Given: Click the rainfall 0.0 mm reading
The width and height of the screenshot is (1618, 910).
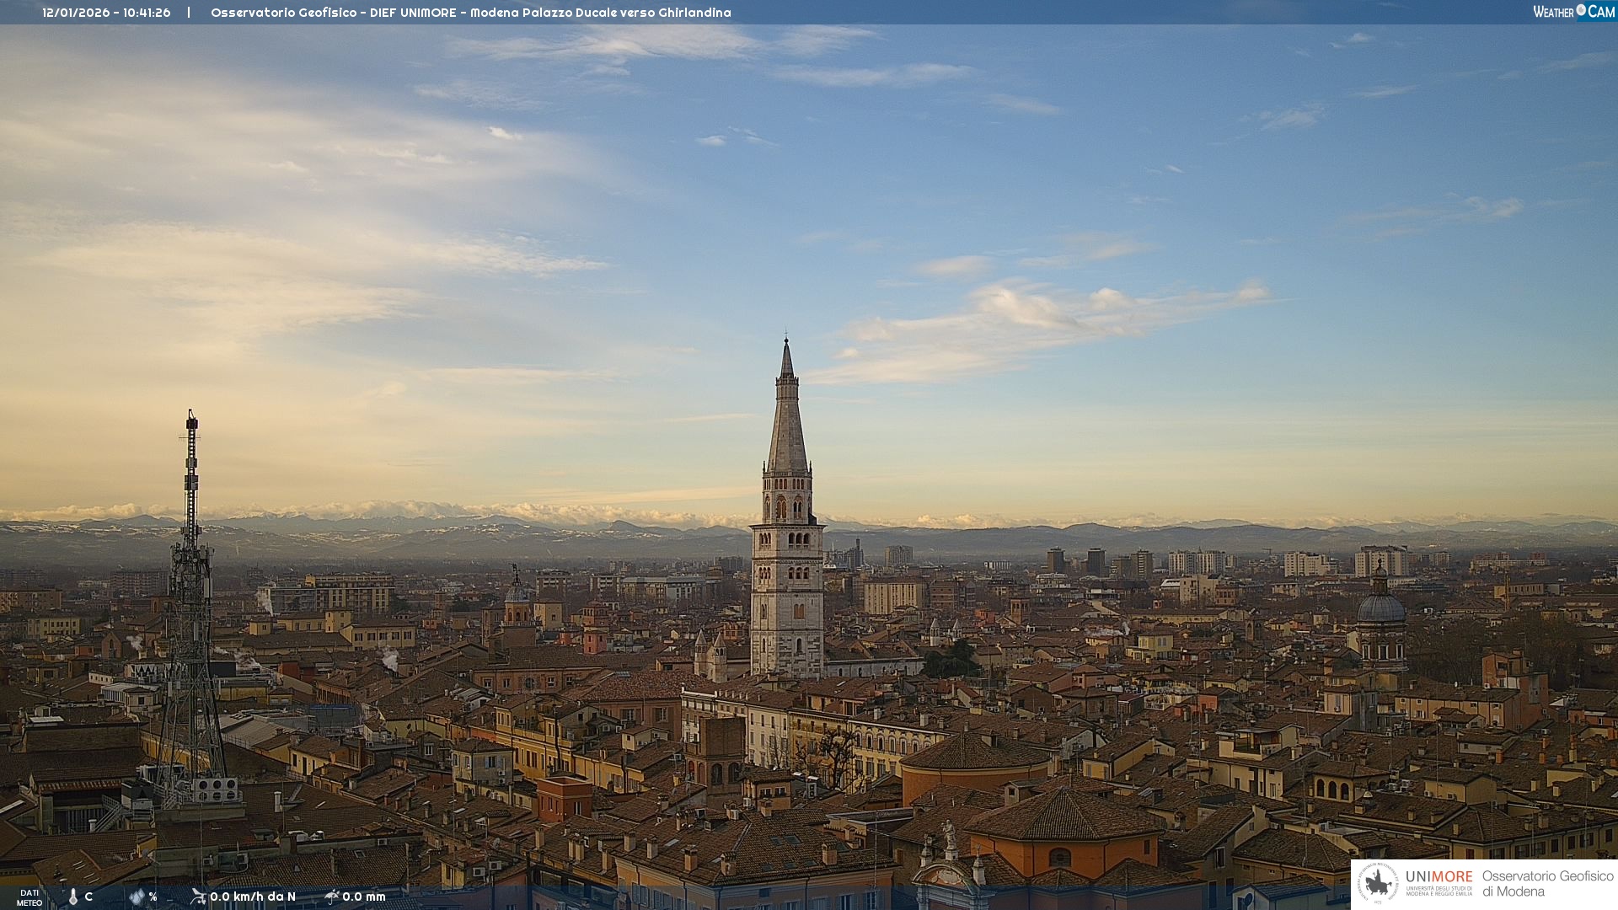Looking at the screenshot, I should (364, 897).
